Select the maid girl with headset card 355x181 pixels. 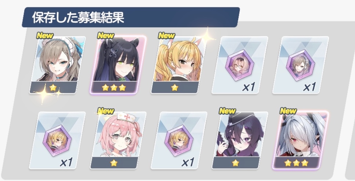(x=58, y=65)
